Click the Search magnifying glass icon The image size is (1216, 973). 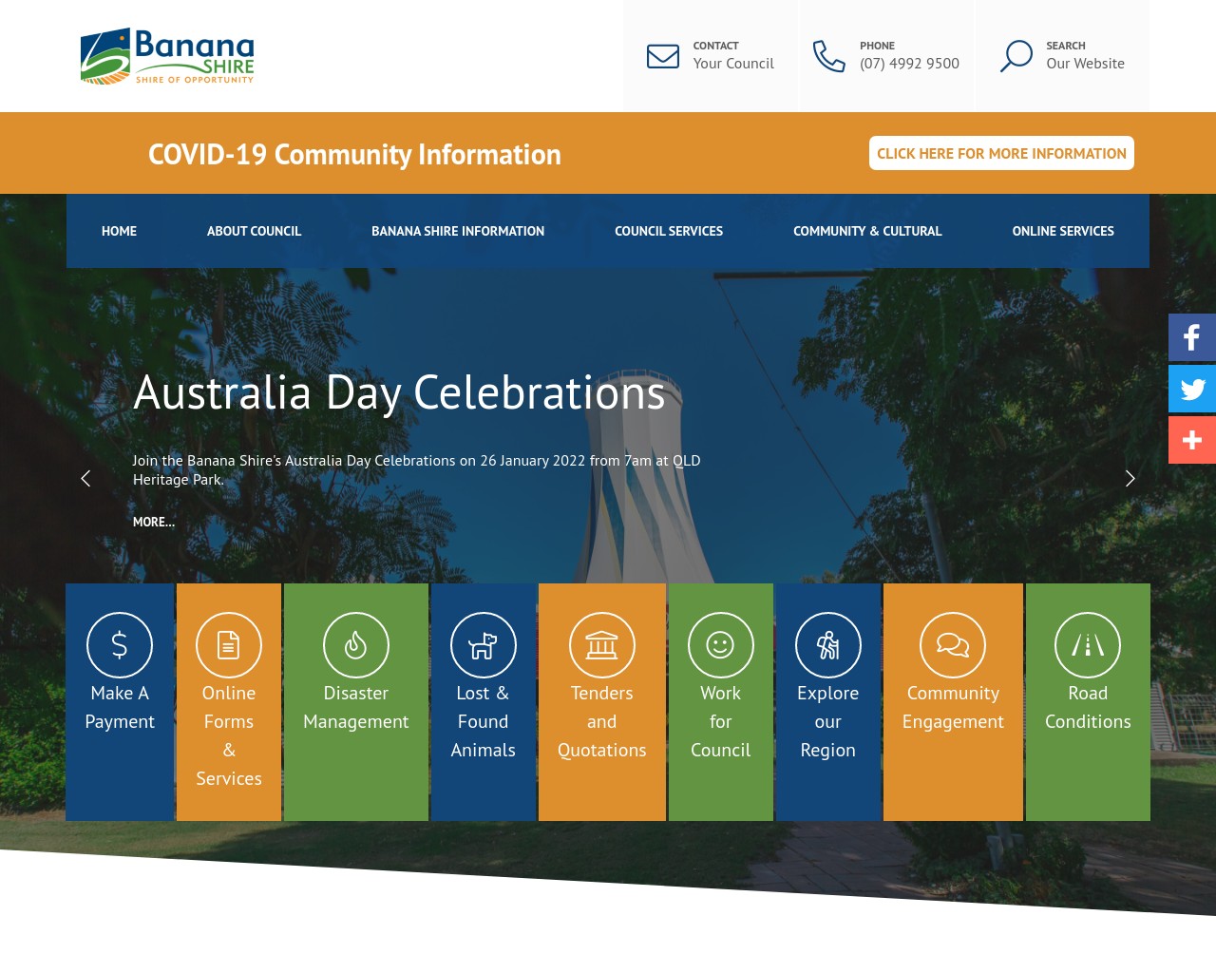tap(1016, 56)
